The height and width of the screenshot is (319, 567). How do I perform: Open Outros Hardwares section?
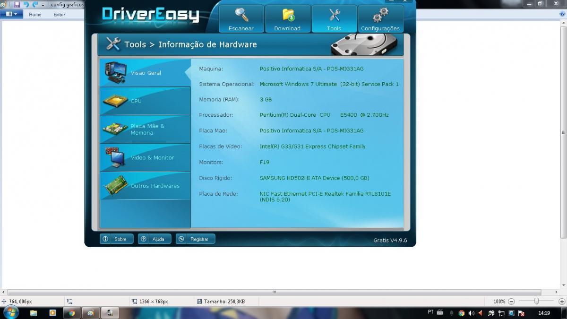coord(145,186)
